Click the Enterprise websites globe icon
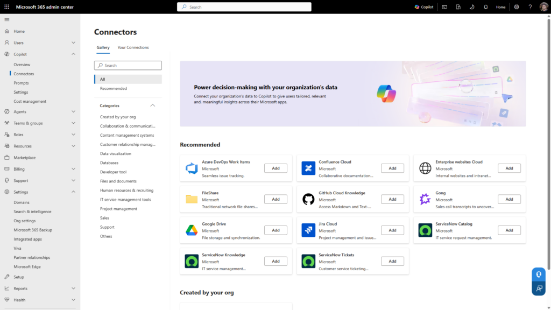The image size is (551, 310). (425, 168)
